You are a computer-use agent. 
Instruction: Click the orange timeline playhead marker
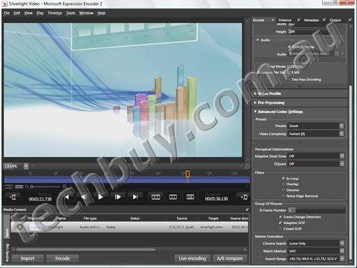(x=188, y=174)
